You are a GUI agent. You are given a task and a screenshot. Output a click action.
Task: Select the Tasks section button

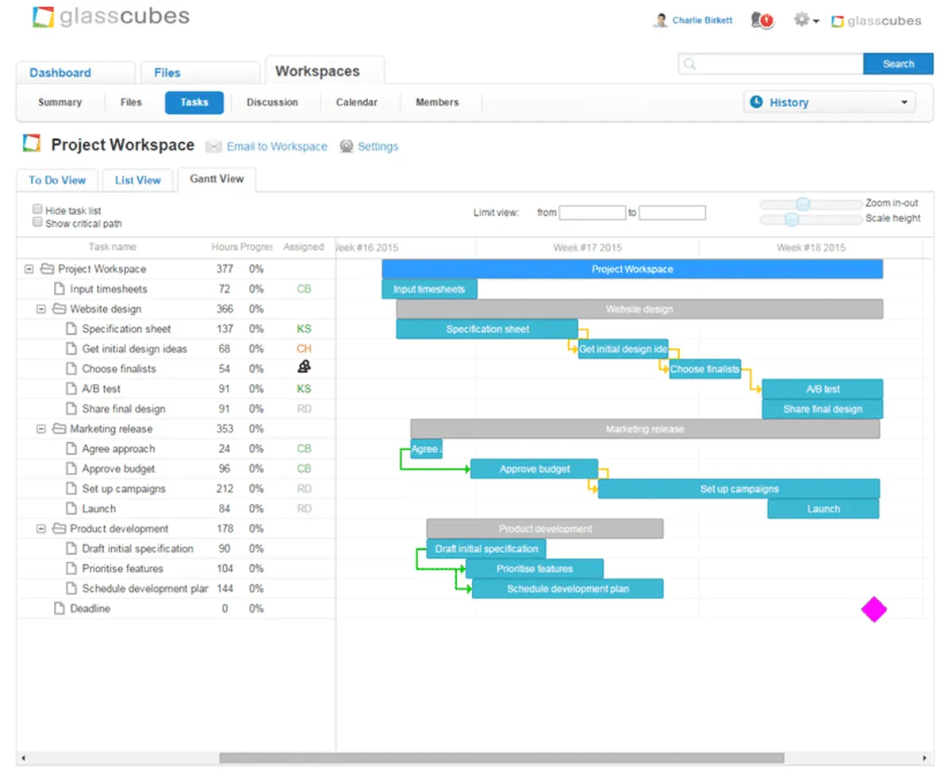[194, 102]
